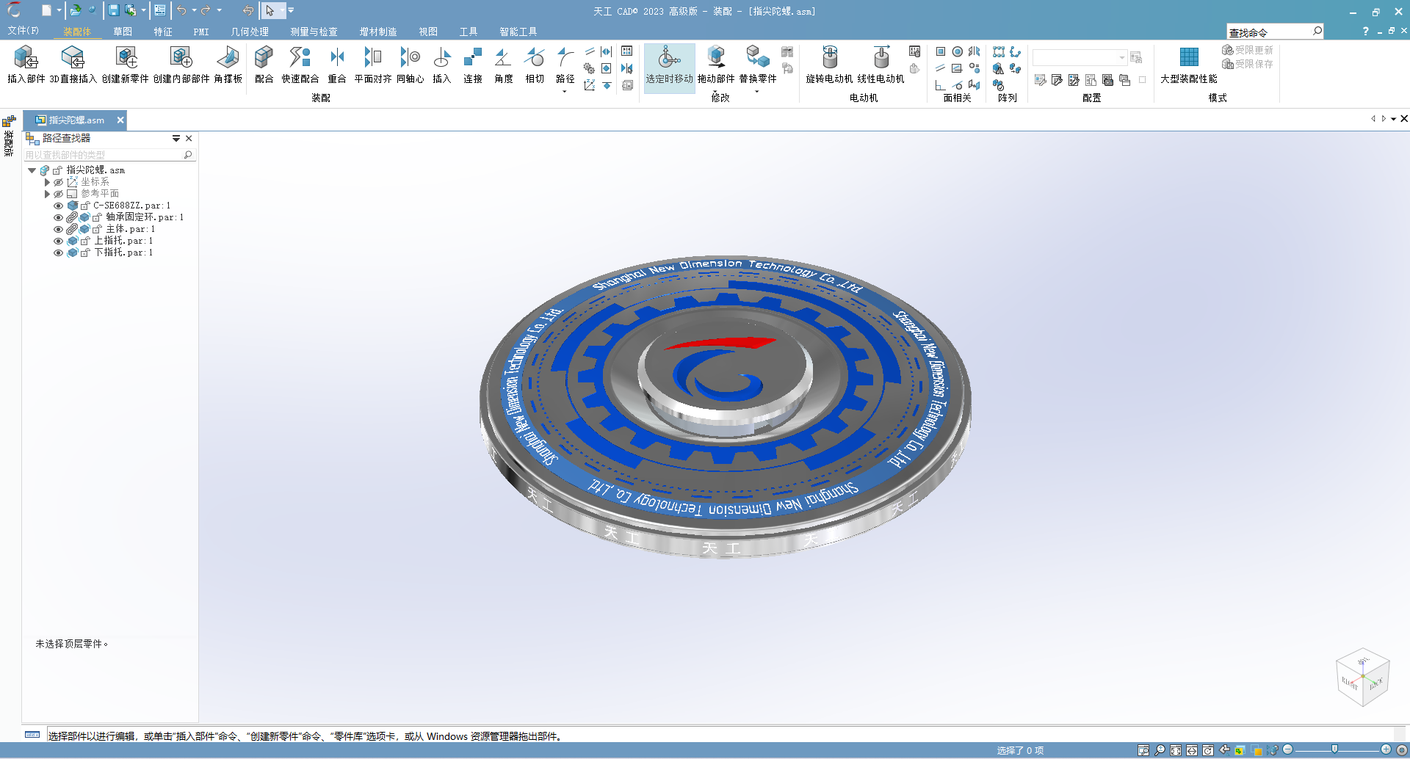Image resolution: width=1410 pixels, height=759 pixels.
Task: Switch to the 测量与检查 tab
Action: [x=314, y=32]
